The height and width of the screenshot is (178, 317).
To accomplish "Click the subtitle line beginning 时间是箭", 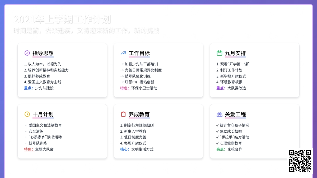I will pos(86,31).
